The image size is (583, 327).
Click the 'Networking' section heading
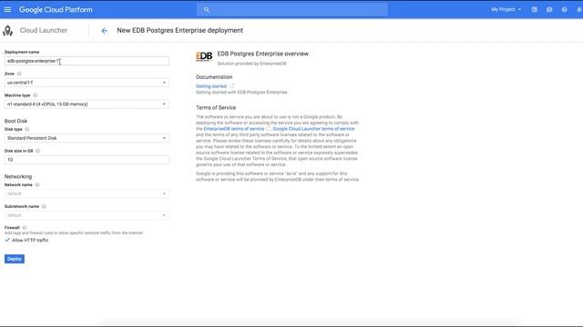(18, 176)
